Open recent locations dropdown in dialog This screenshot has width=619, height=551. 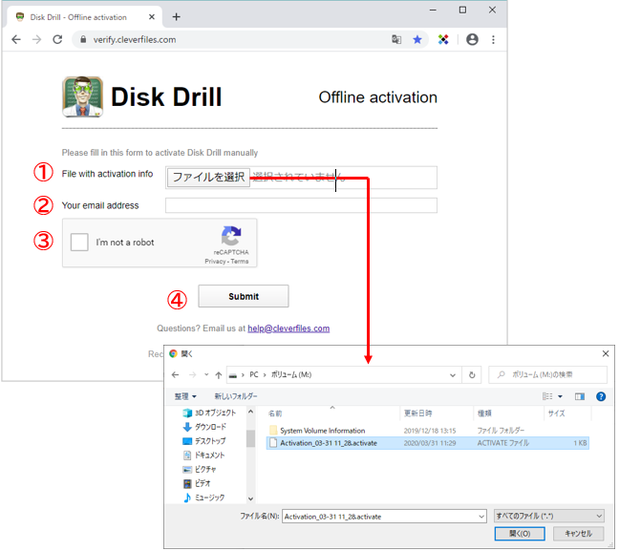206,375
